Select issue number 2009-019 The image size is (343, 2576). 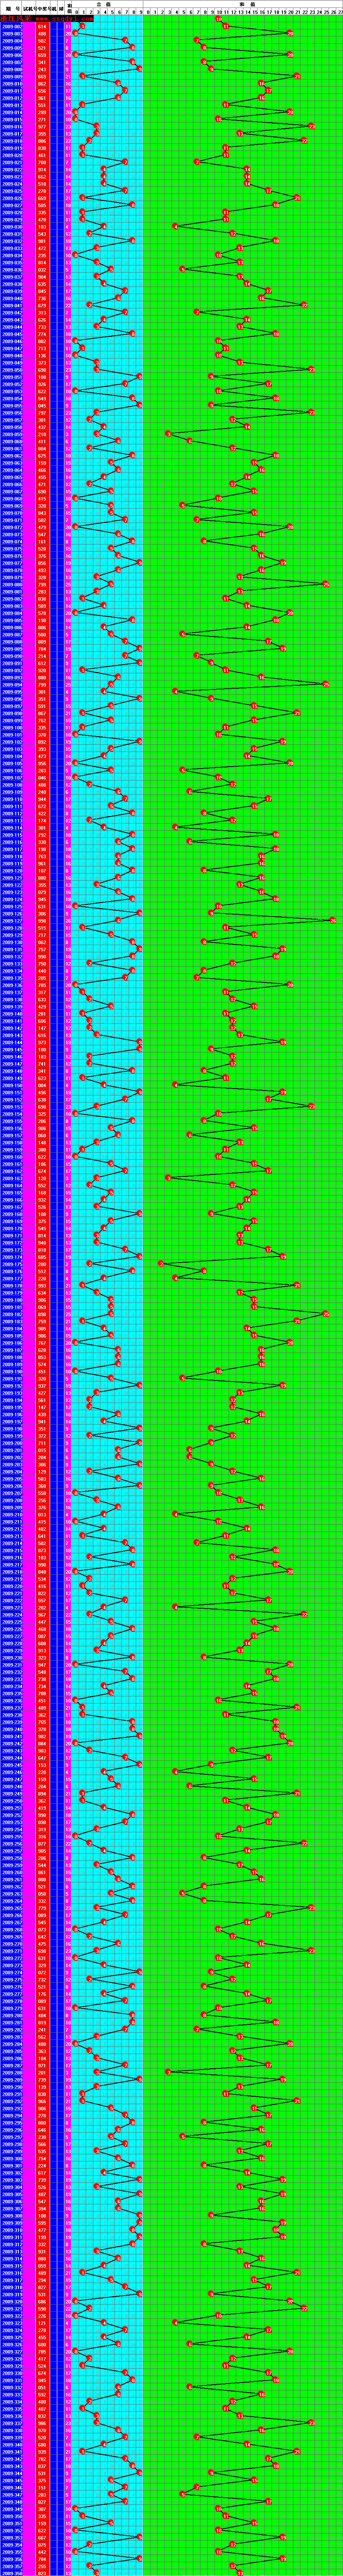coord(12,148)
